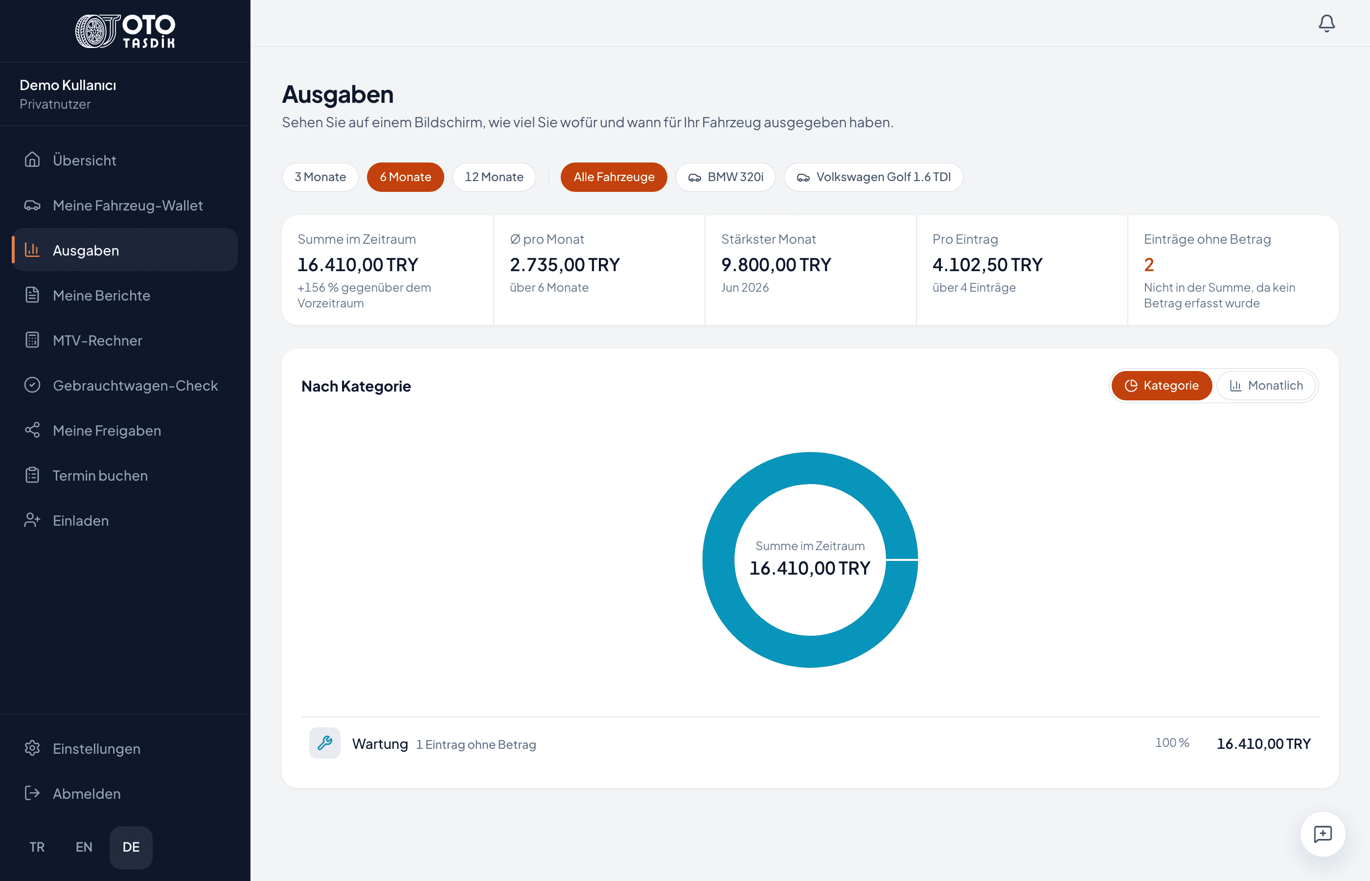Filter expenses by Volkswagen Golf 1.6 TDI
The width and height of the screenshot is (1370, 881).
tap(874, 177)
